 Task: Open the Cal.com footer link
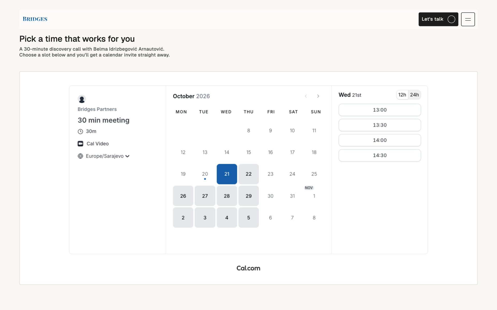248,268
